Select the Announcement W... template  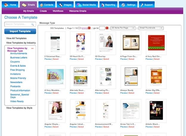pyautogui.click(x=106, y=127)
